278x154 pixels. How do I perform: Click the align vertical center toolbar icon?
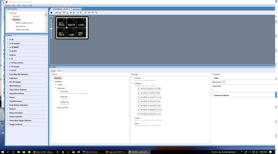pyautogui.click(x=71, y=13)
